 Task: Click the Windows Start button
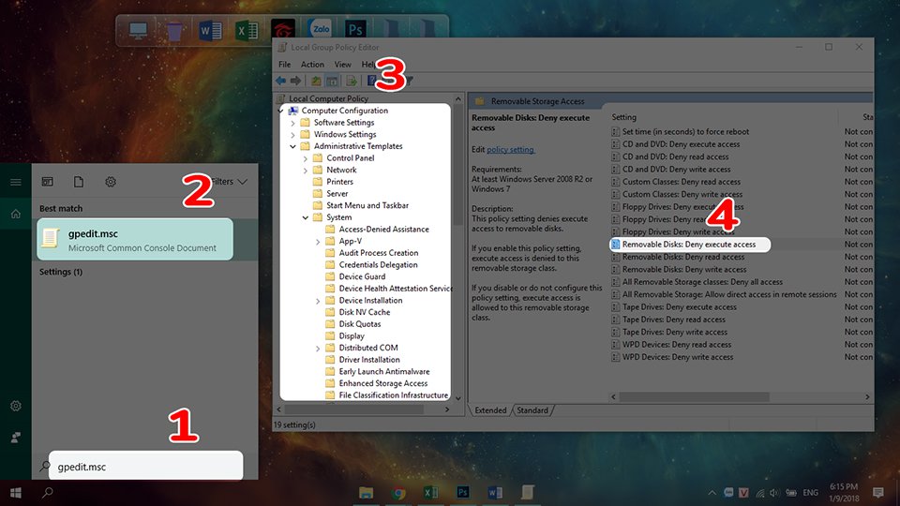point(16,492)
